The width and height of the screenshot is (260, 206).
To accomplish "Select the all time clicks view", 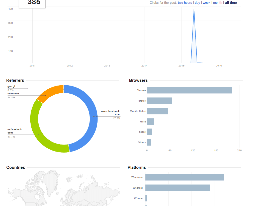I will point(231,3).
